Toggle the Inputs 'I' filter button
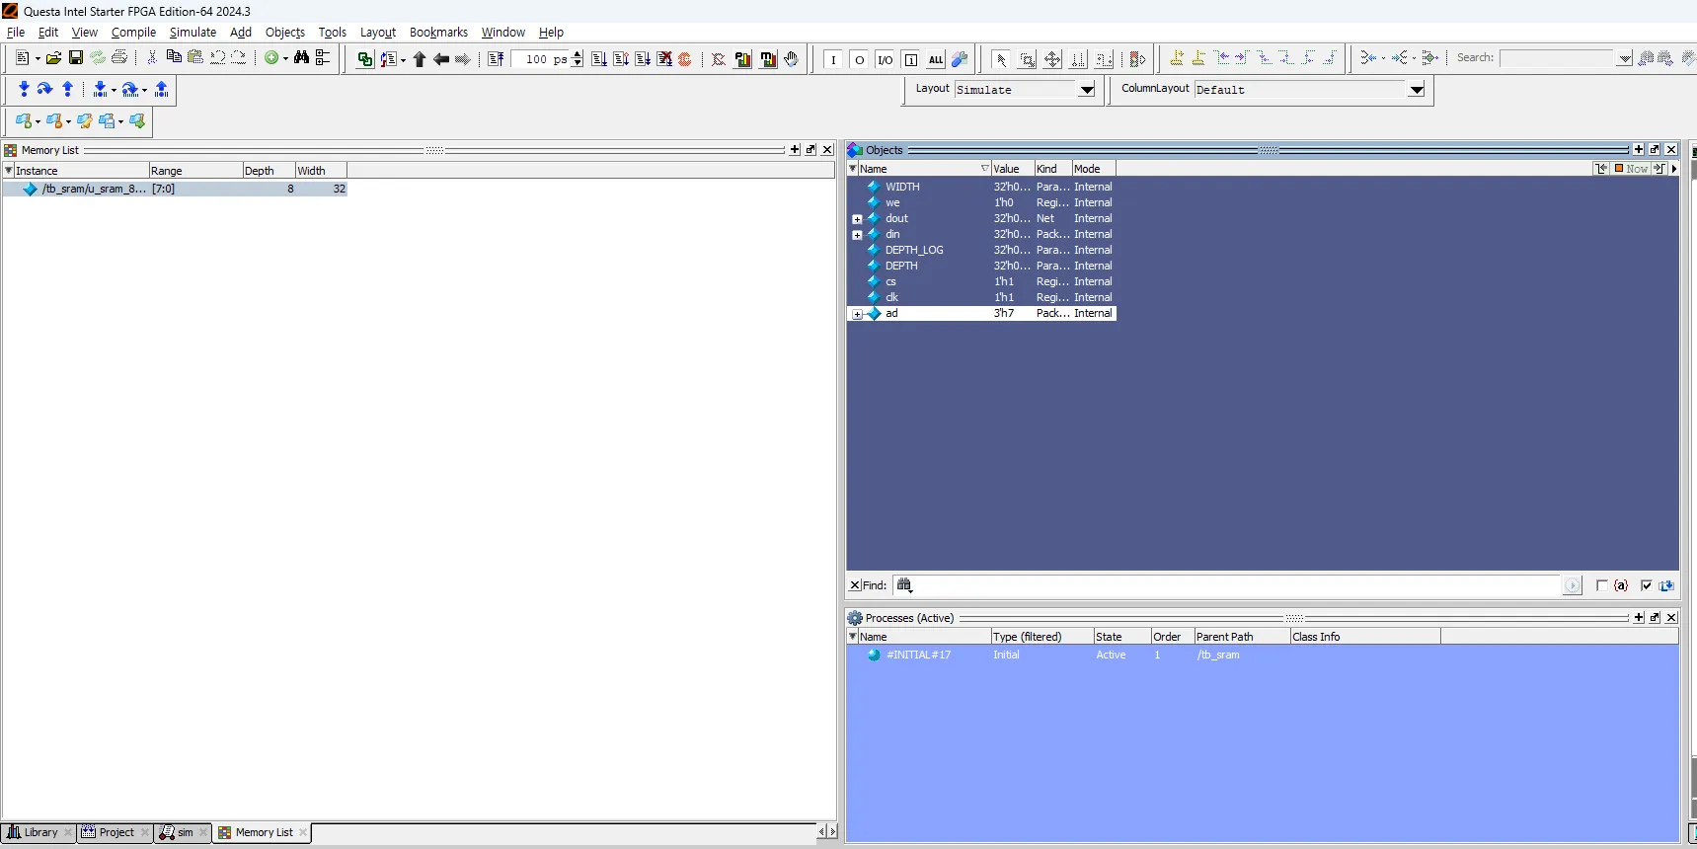Viewport: 1697px width, 849px height. pos(834,60)
